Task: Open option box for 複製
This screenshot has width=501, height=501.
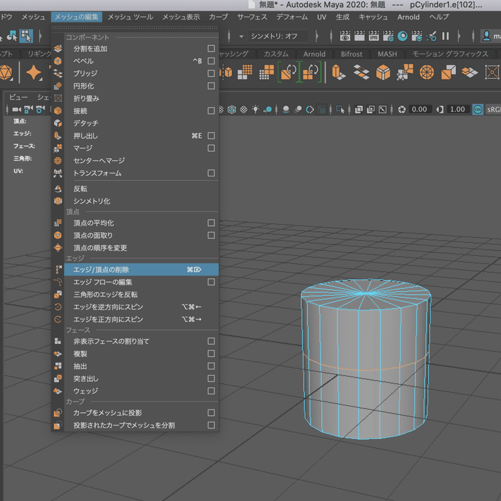Action: (x=211, y=354)
